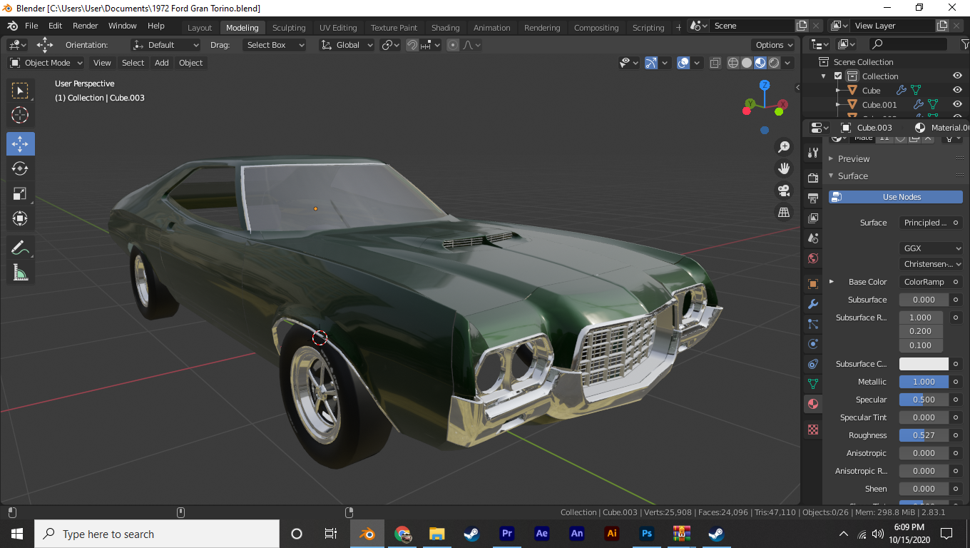Expand the Cube tree item in outliner
970x548 pixels.
click(x=839, y=91)
